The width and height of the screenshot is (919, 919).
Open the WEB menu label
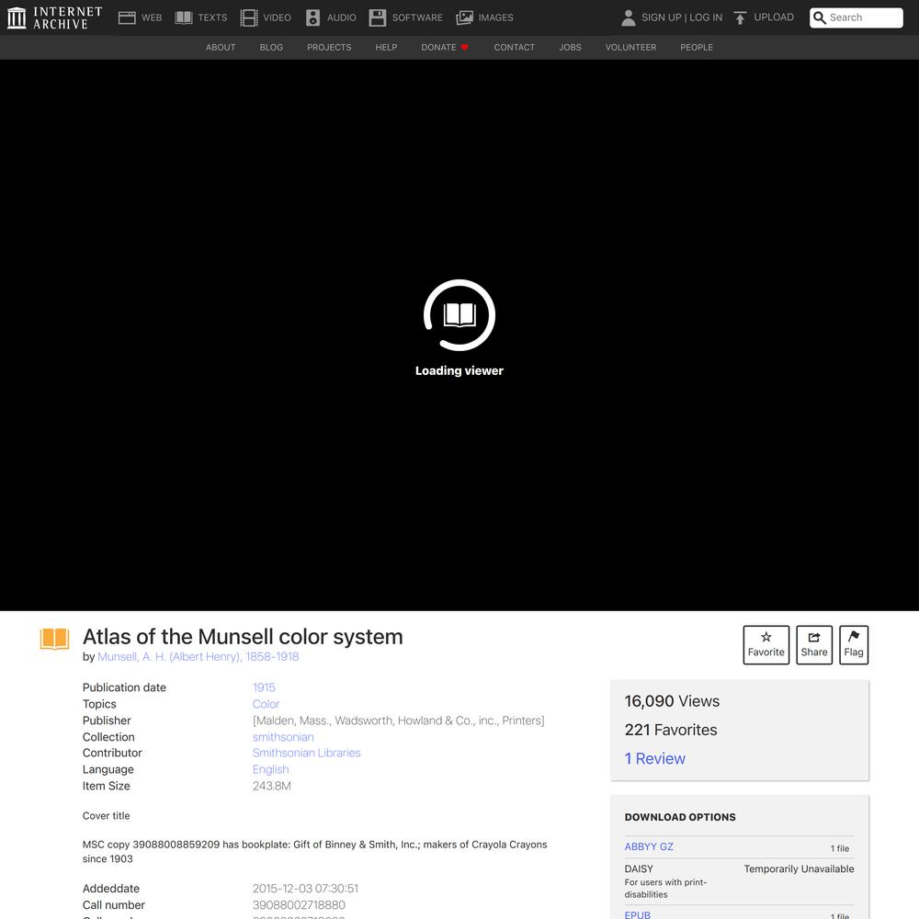pos(152,17)
